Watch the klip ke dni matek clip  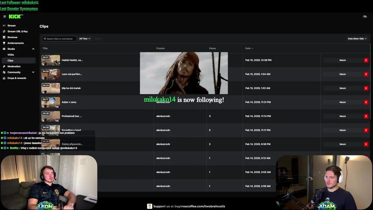342,88
